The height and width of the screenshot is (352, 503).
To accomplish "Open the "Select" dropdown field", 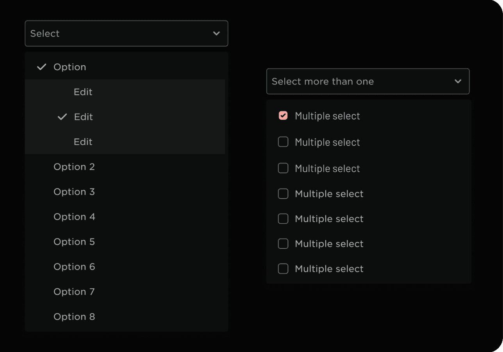I will [126, 33].
